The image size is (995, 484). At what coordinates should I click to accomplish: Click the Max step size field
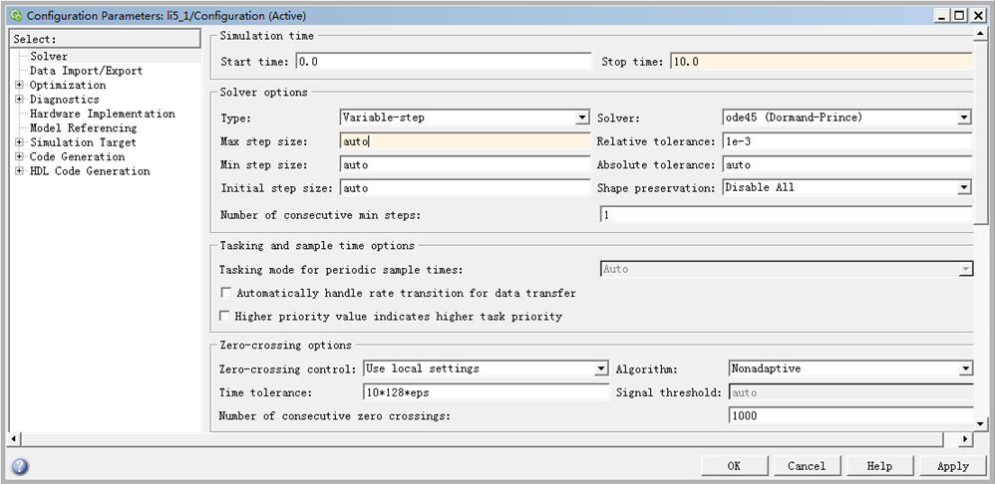(466, 141)
